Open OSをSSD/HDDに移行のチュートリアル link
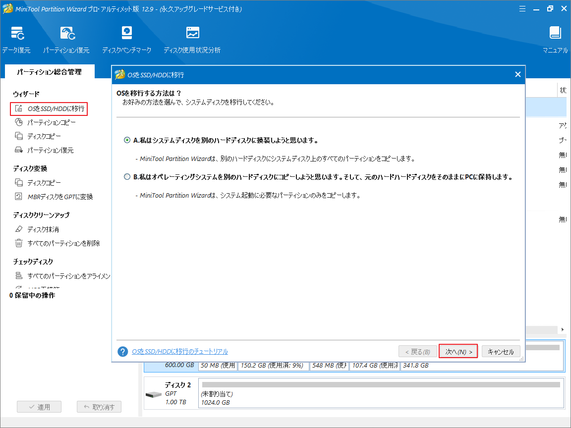571x428 pixels. click(180, 352)
